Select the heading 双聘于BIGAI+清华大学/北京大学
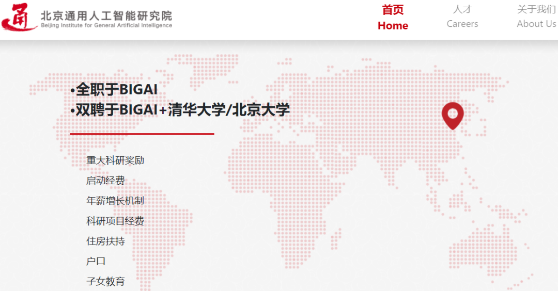 tap(180, 110)
